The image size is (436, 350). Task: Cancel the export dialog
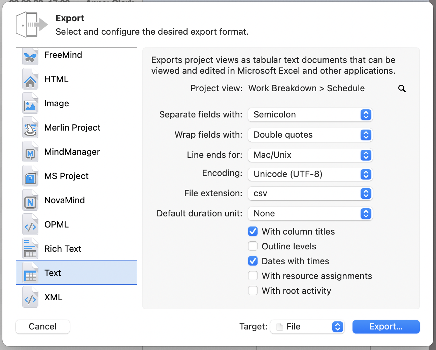click(42, 326)
